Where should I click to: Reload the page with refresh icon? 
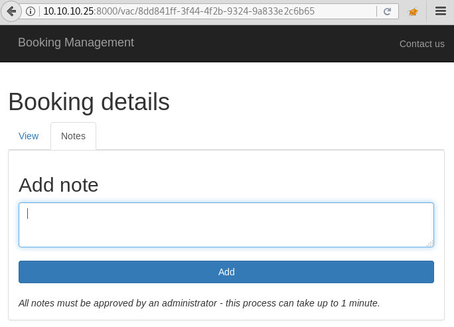[x=387, y=11]
